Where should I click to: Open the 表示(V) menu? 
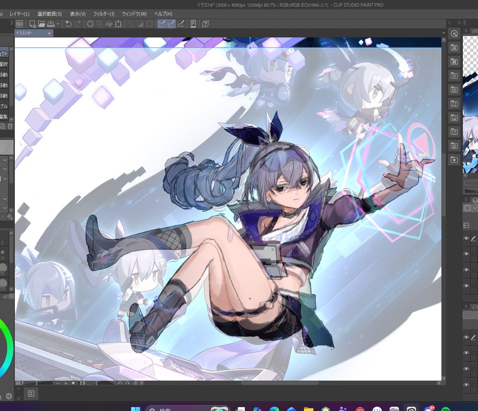click(x=78, y=14)
